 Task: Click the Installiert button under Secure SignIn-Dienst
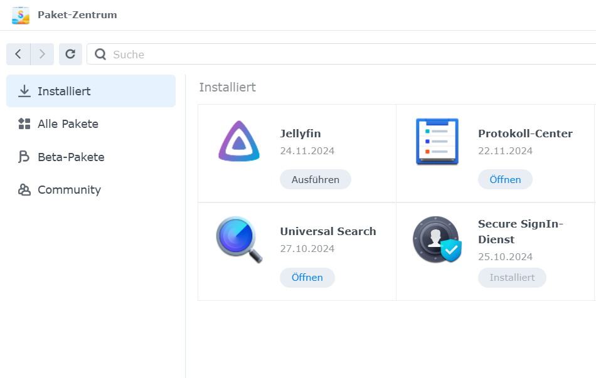tap(512, 277)
